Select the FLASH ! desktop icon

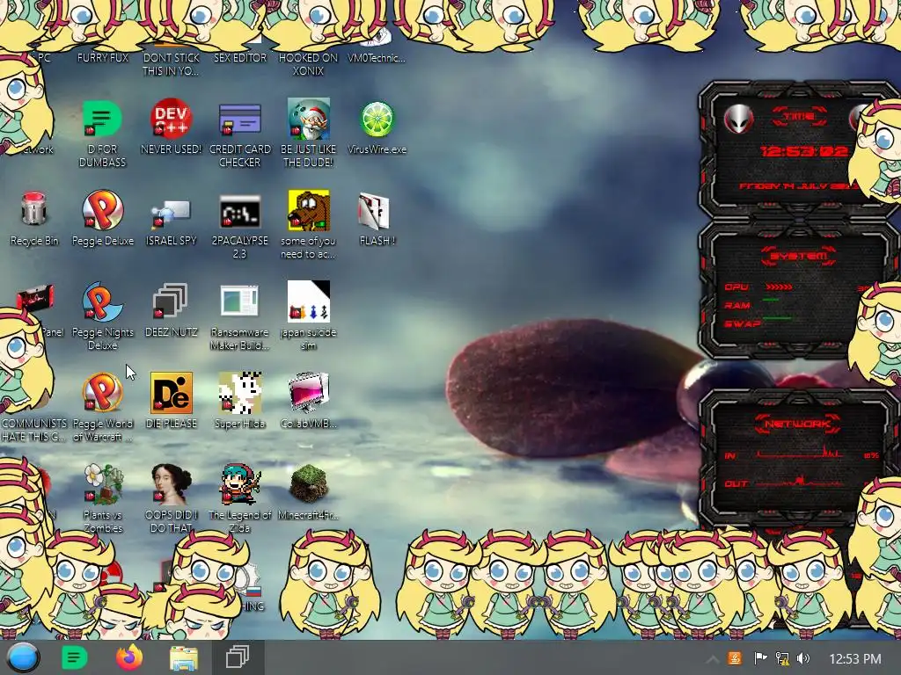tap(374, 210)
